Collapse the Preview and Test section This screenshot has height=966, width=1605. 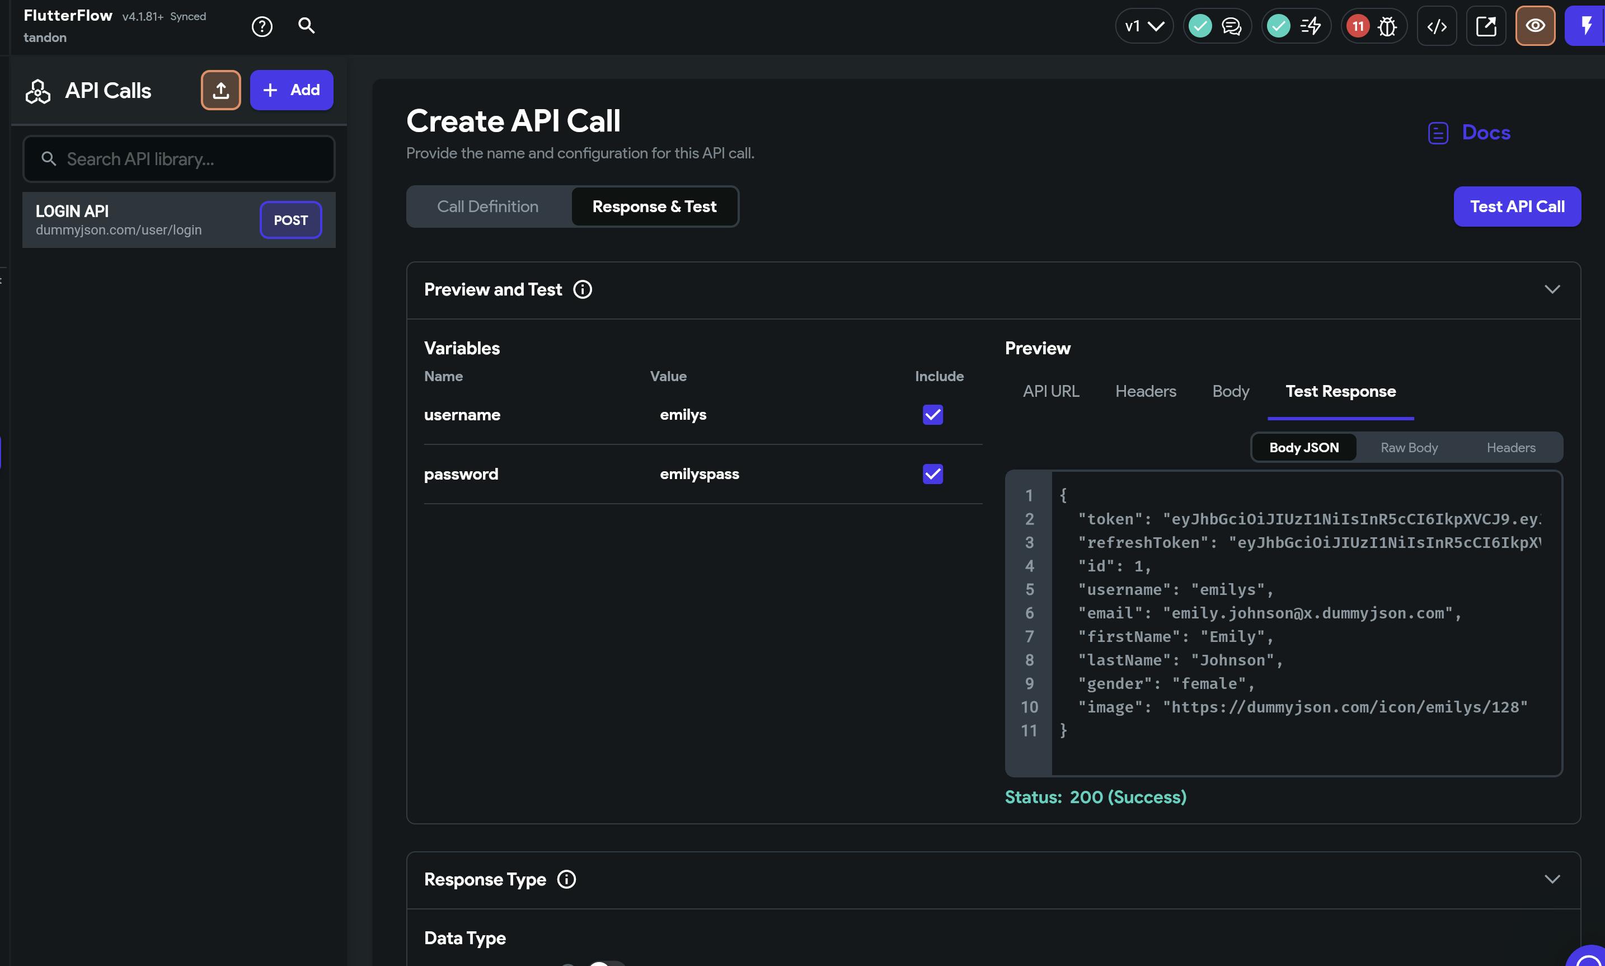pos(1552,290)
